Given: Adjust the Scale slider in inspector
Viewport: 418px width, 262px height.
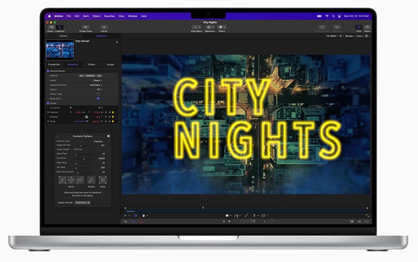Looking at the screenshot, I should 82,122.
